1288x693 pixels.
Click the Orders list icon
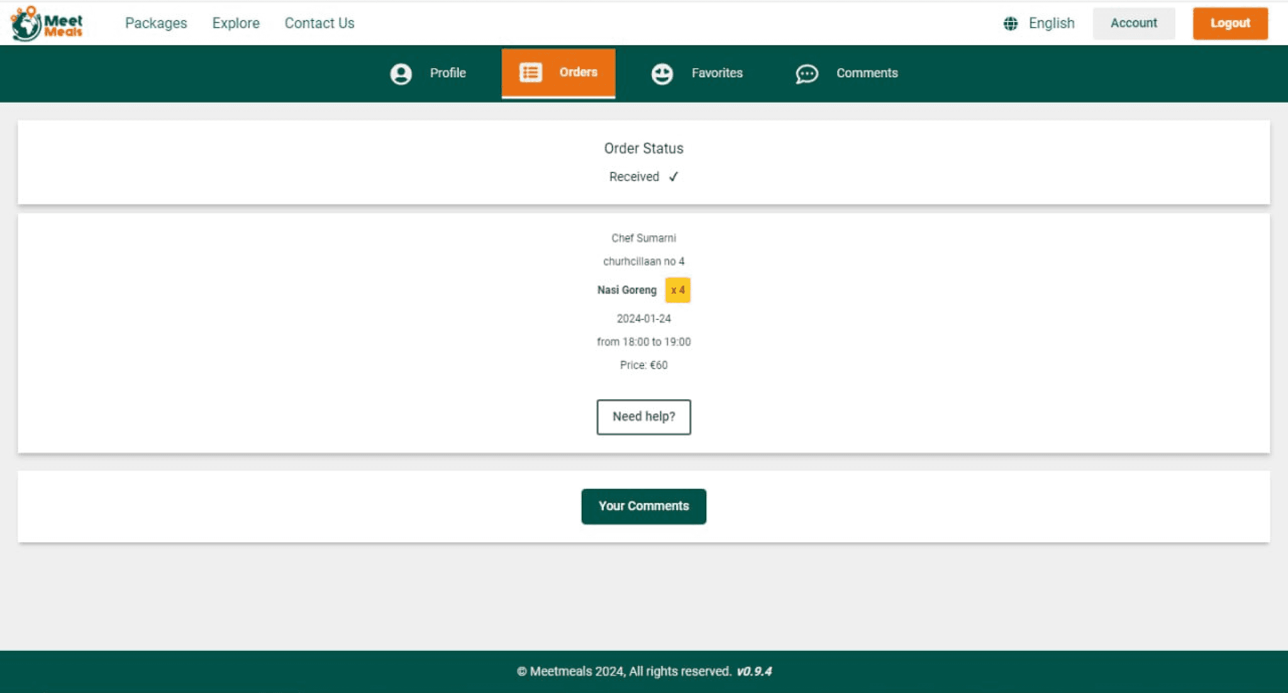coord(530,72)
